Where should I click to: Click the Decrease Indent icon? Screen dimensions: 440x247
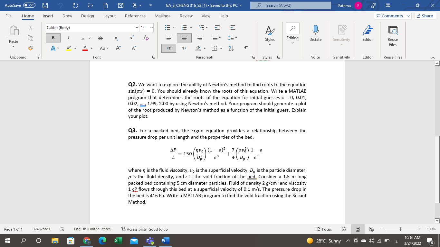point(217,28)
